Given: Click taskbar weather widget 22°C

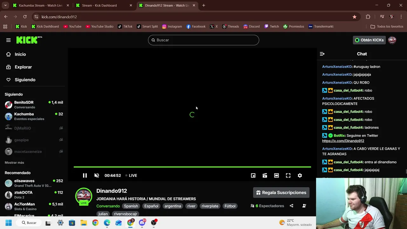Looking at the screenshot, I should pos(295,223).
